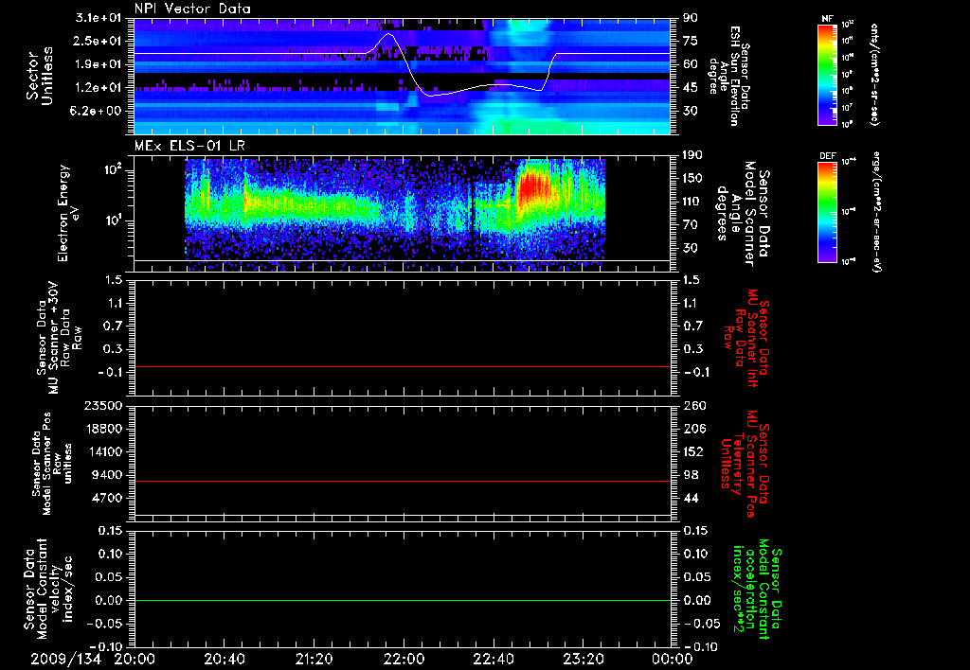Click the DEF color bar legend
Screen dimensions: 970x670
(828, 211)
